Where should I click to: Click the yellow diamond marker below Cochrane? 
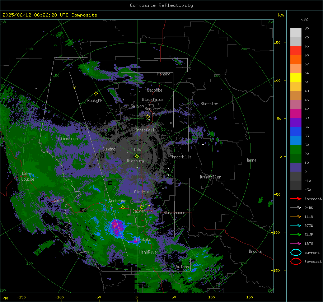[123, 207]
